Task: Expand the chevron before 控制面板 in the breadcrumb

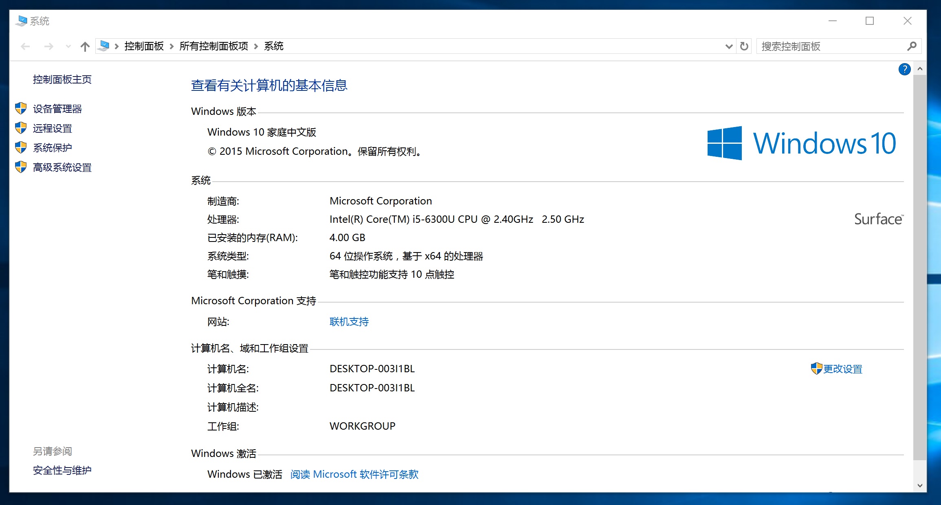Action: (x=117, y=46)
